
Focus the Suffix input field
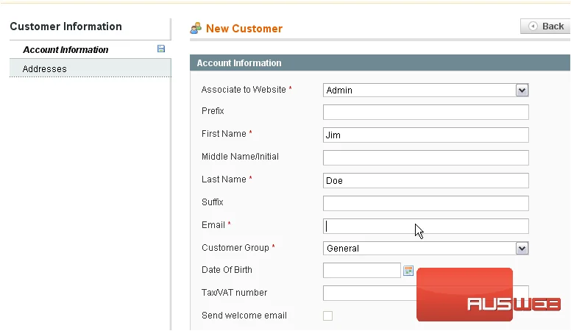click(426, 203)
